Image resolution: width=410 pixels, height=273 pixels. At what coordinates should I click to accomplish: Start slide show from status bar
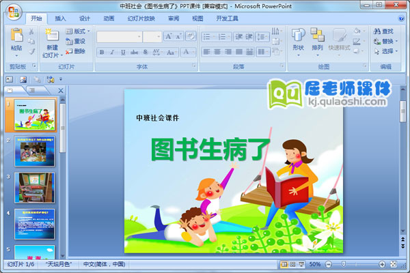301,264
